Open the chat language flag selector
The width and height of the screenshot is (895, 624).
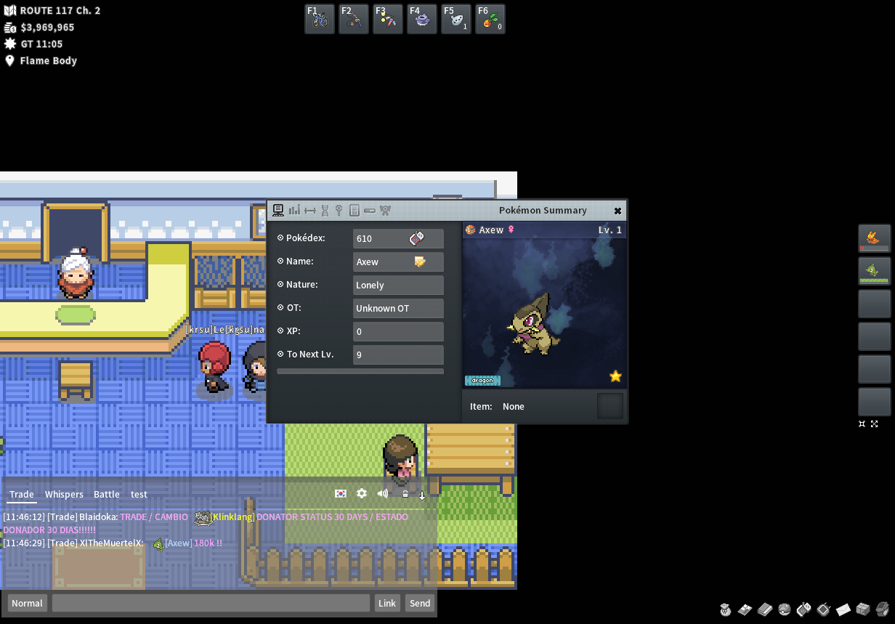[340, 494]
